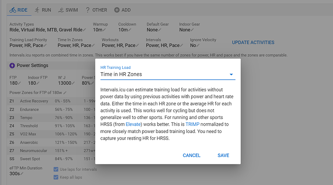Click the CANCEL button in dialog

pyautogui.click(x=191, y=155)
